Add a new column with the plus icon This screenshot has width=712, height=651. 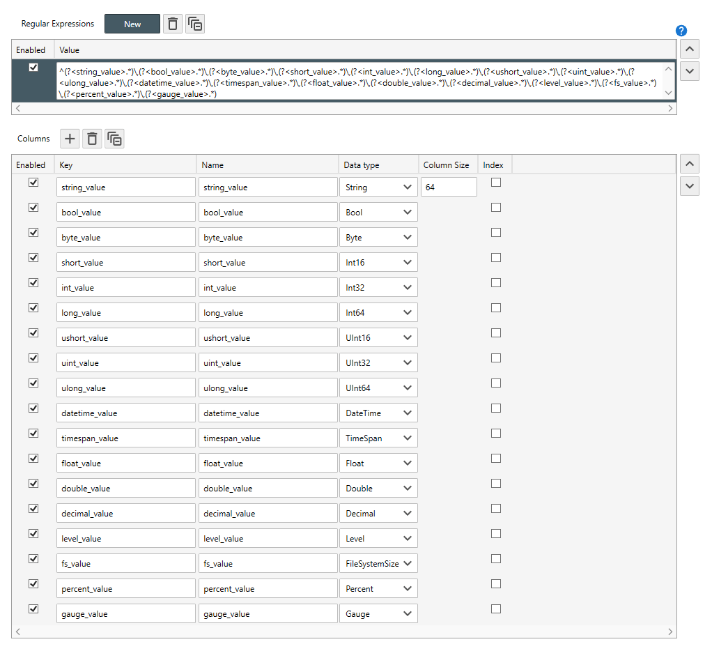coord(69,138)
